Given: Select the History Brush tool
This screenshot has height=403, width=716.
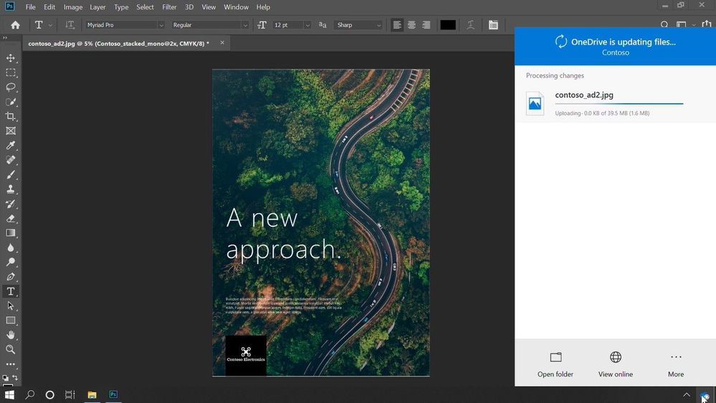Looking at the screenshot, I should [11, 204].
